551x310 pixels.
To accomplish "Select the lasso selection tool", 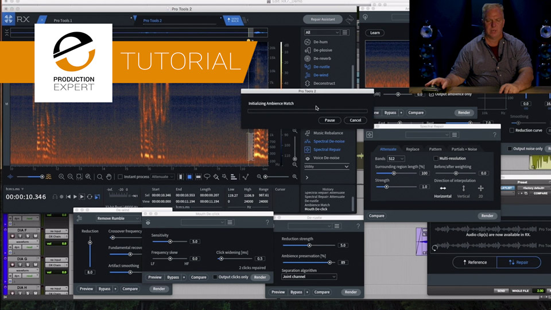I will [x=207, y=177].
